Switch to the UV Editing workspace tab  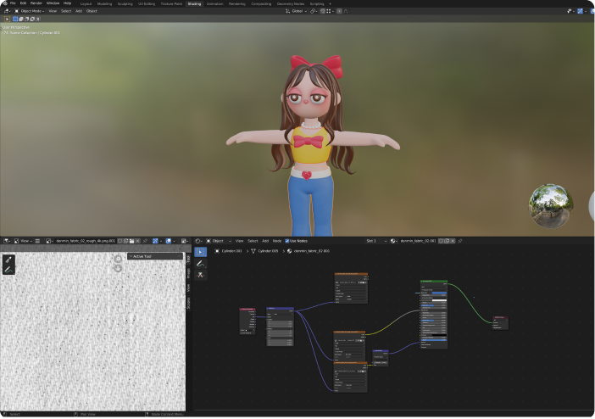point(147,3)
